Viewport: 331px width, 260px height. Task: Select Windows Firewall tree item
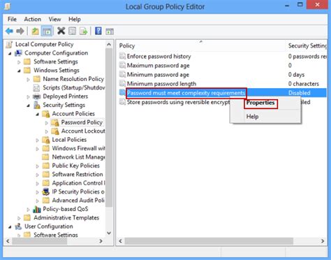[x=78, y=148]
